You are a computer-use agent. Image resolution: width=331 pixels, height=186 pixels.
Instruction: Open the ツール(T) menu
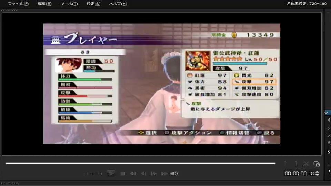click(x=69, y=4)
